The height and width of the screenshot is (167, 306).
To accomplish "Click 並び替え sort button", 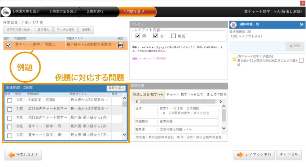I will coord(43,29).
